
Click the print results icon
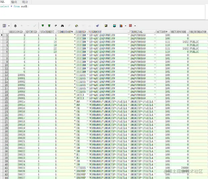point(114,26)
